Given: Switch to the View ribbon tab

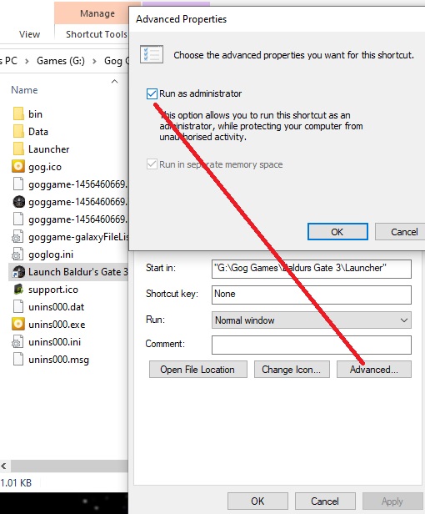Looking at the screenshot, I should point(29,34).
